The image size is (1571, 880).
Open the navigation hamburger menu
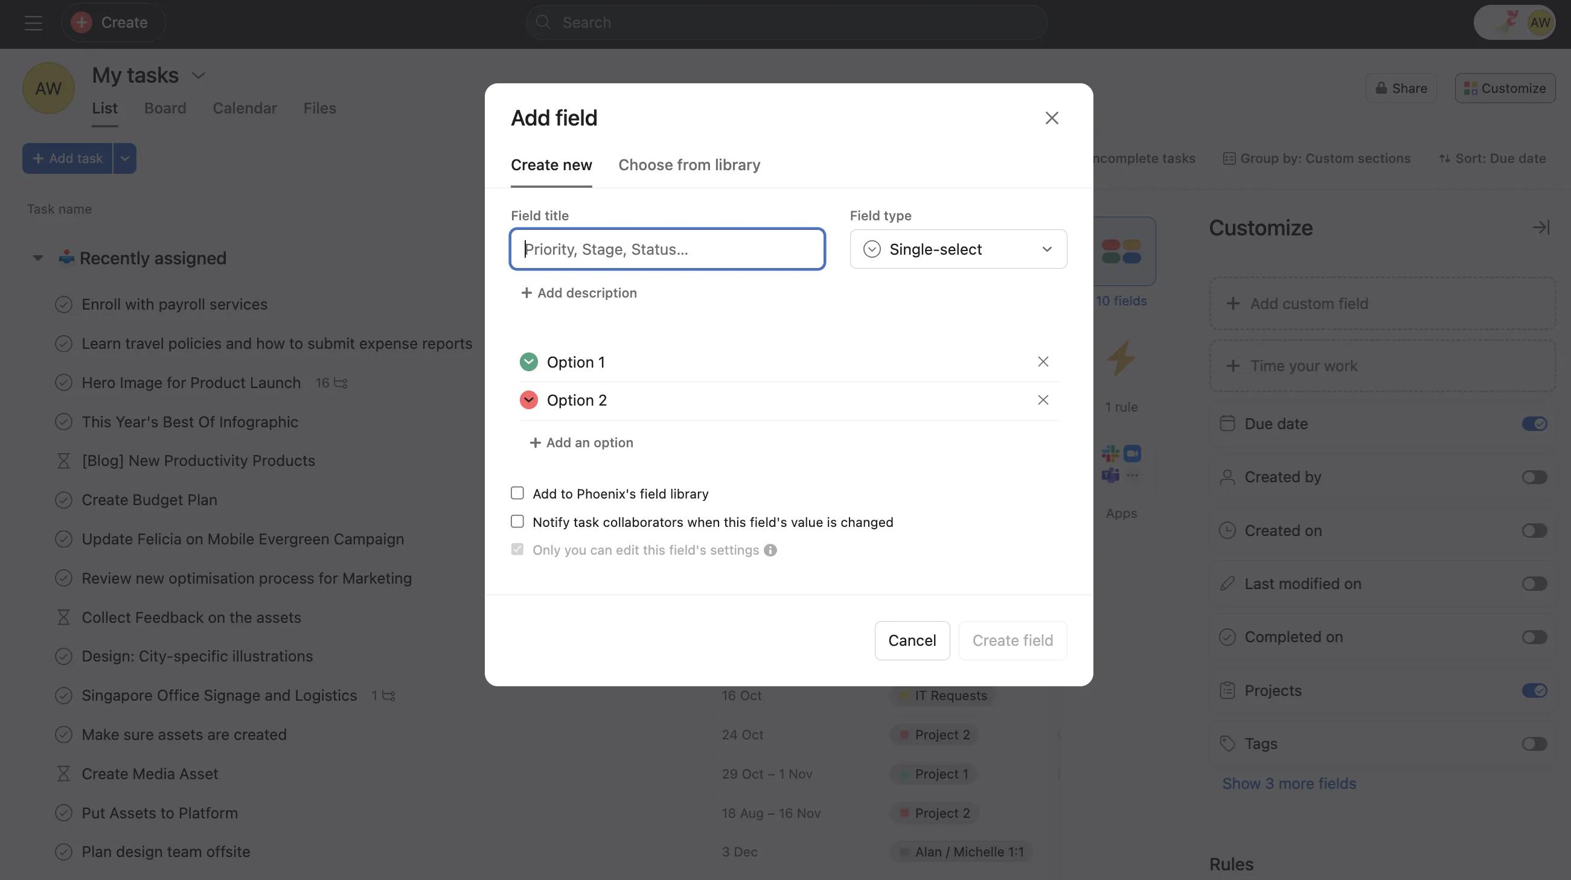pos(33,23)
